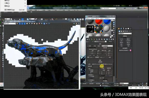The image size is (149, 98).
Task: Open 材质 menu in Material Editor
Action: [93, 18]
